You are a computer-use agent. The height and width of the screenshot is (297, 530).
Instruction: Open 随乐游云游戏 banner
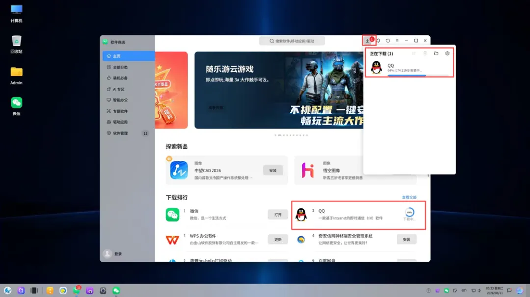click(x=279, y=90)
